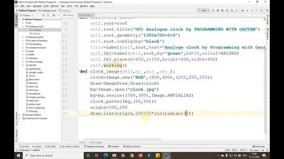This screenshot has width=284, height=159.
Task: Click the Windows taskbar search box
Action: 54,155
